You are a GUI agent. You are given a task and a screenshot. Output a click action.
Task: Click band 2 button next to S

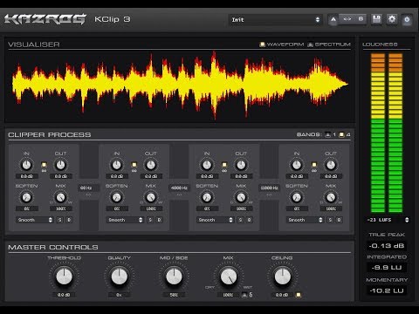click(159, 220)
